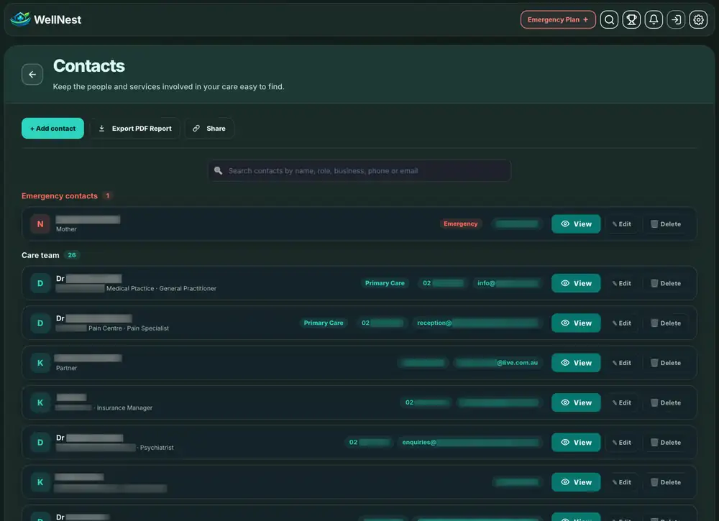This screenshot has height=521, width=719.
Task: Click the red Emergency tag
Action: (x=460, y=223)
